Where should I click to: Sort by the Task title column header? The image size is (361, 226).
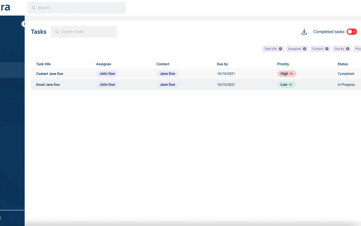(43, 64)
